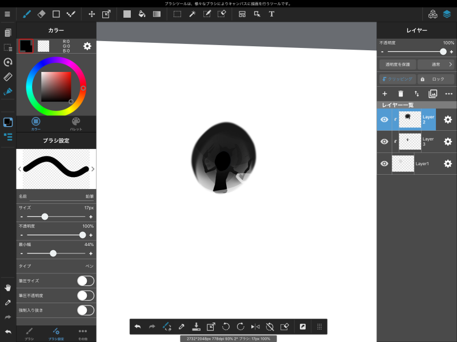Switch to the パレット tab
This screenshot has width=457, height=342.
tap(76, 123)
